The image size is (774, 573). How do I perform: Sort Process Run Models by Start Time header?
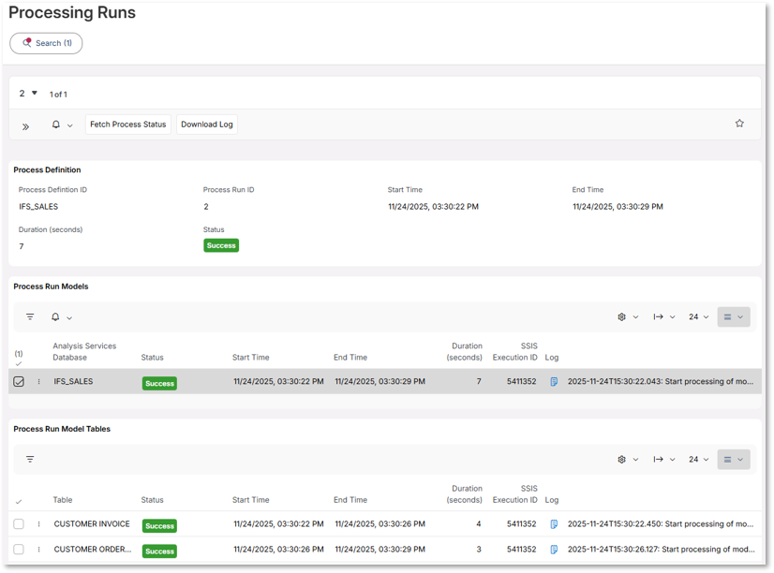251,358
